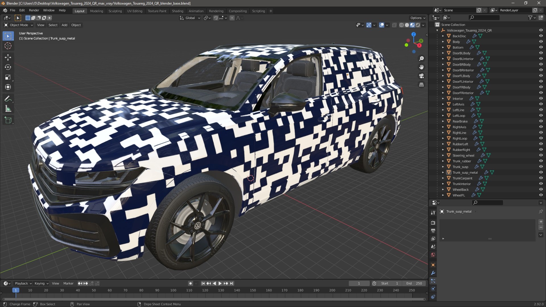Screen dimensions: 546x307
Task: Switch to the UV Editing workspace tab
Action: pos(135,11)
